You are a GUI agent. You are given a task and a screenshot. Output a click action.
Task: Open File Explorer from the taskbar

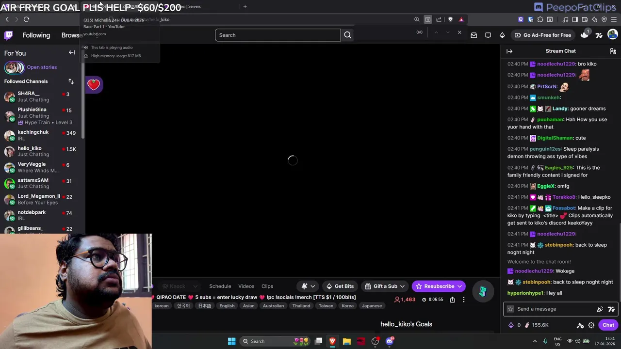346,341
